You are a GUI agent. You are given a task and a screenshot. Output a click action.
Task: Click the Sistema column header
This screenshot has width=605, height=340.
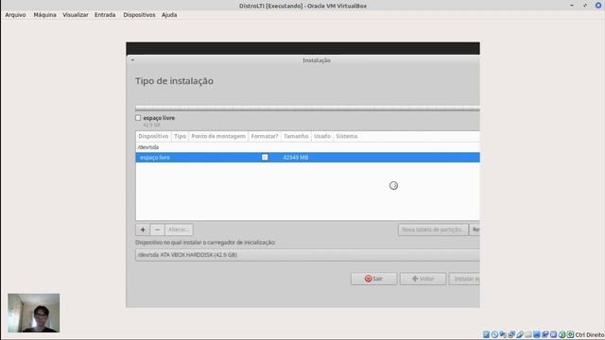click(x=347, y=136)
